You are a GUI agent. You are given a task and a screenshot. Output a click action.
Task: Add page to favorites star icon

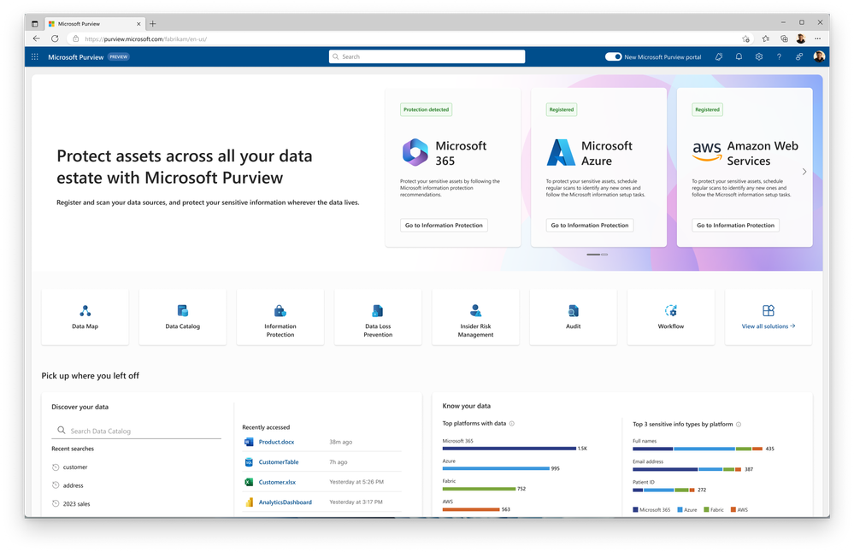click(745, 38)
